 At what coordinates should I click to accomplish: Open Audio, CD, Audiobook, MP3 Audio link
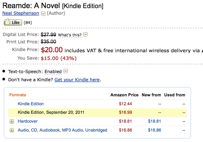coord(62,130)
